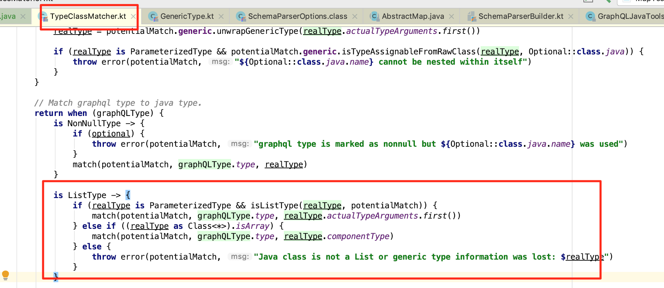Click the 'return' keyword

click(49, 113)
